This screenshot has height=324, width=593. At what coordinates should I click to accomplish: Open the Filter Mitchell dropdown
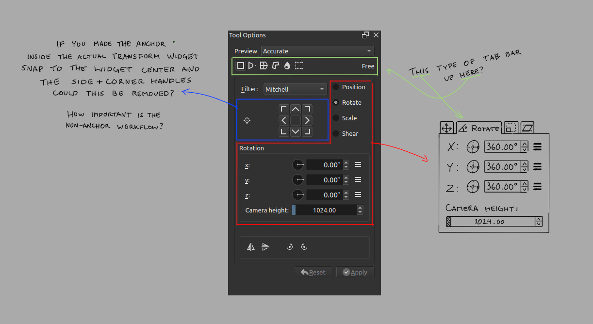coord(295,89)
